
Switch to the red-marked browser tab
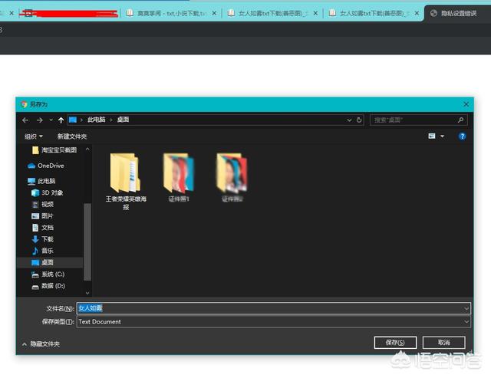(68, 14)
